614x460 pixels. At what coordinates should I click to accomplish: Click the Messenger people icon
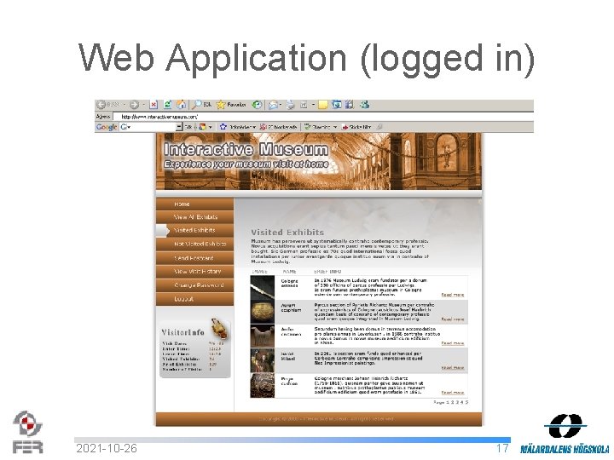pyautogui.click(x=365, y=105)
